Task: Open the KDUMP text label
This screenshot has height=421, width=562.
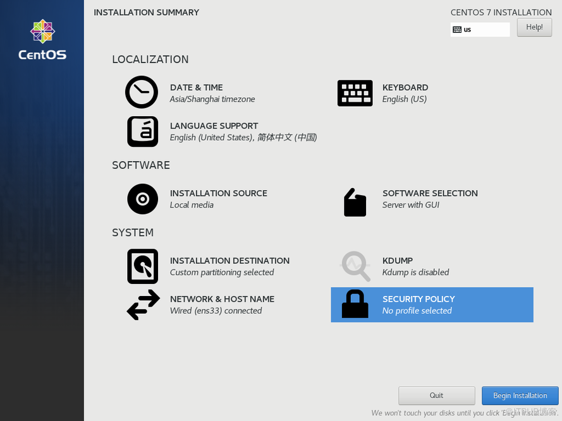Action: [397, 261]
